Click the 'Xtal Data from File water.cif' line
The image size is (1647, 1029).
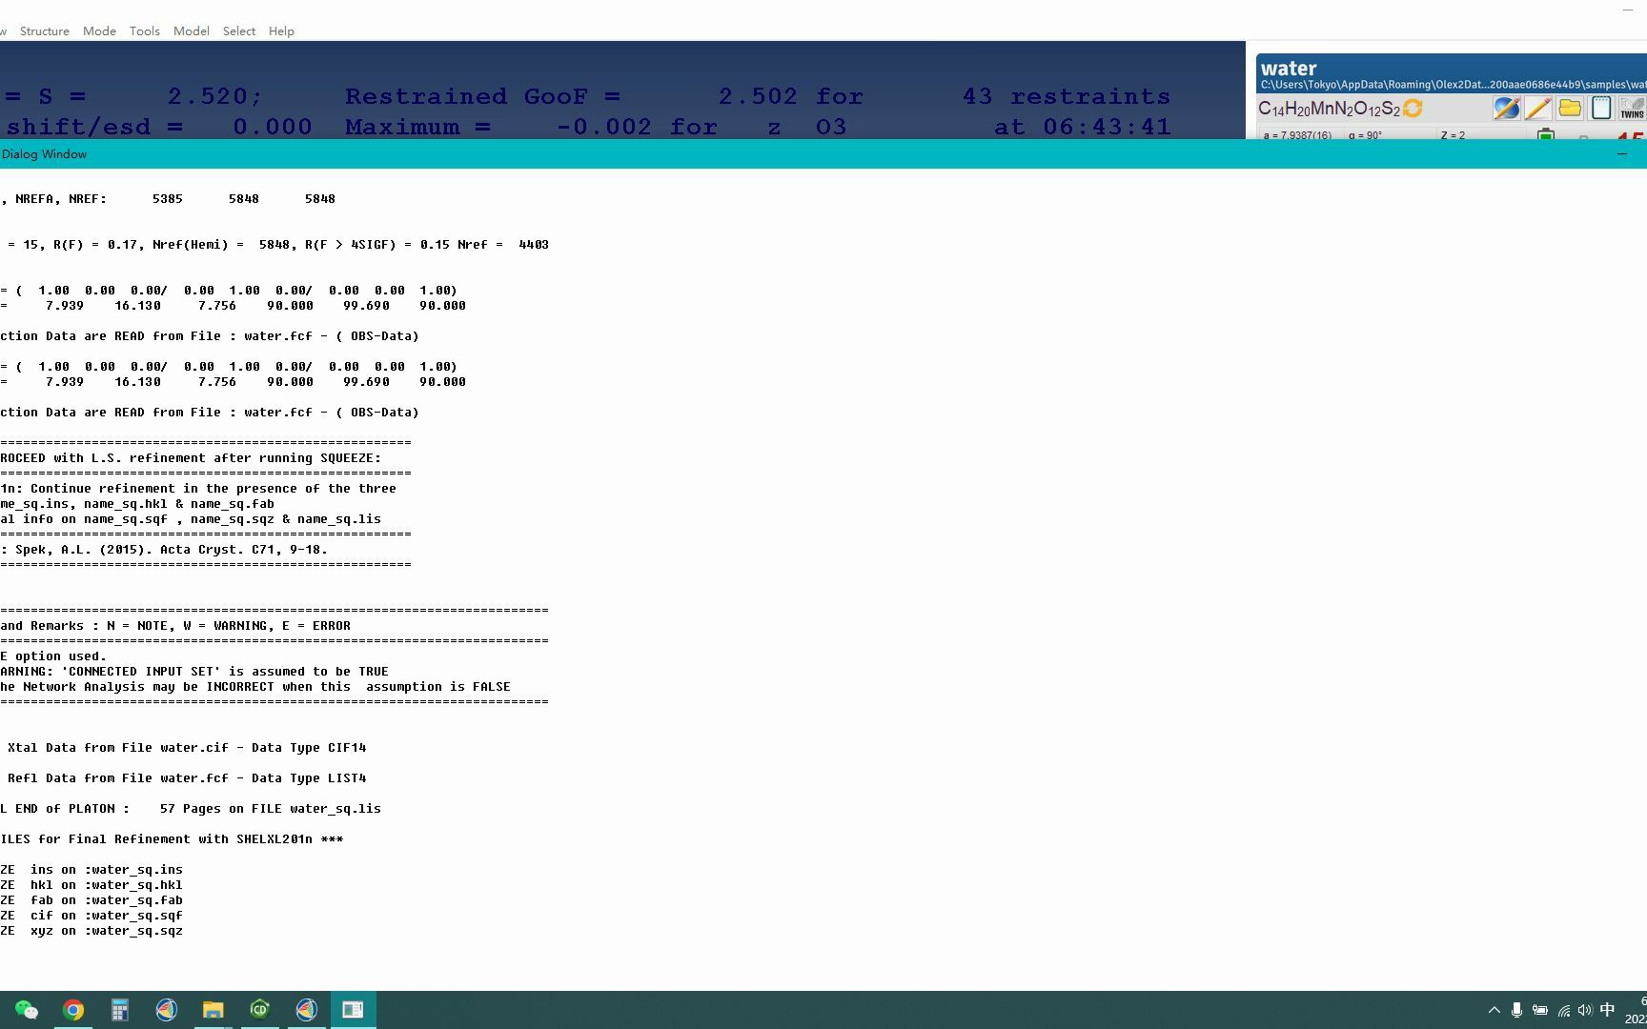pos(187,748)
